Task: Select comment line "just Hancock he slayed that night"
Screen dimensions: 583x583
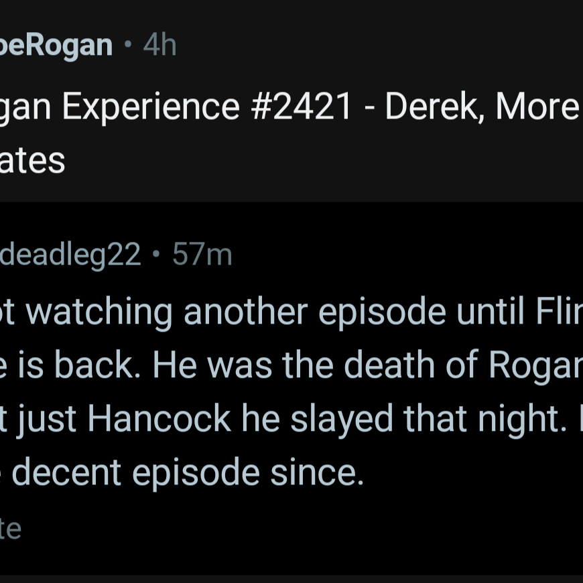Action: pos(291,419)
